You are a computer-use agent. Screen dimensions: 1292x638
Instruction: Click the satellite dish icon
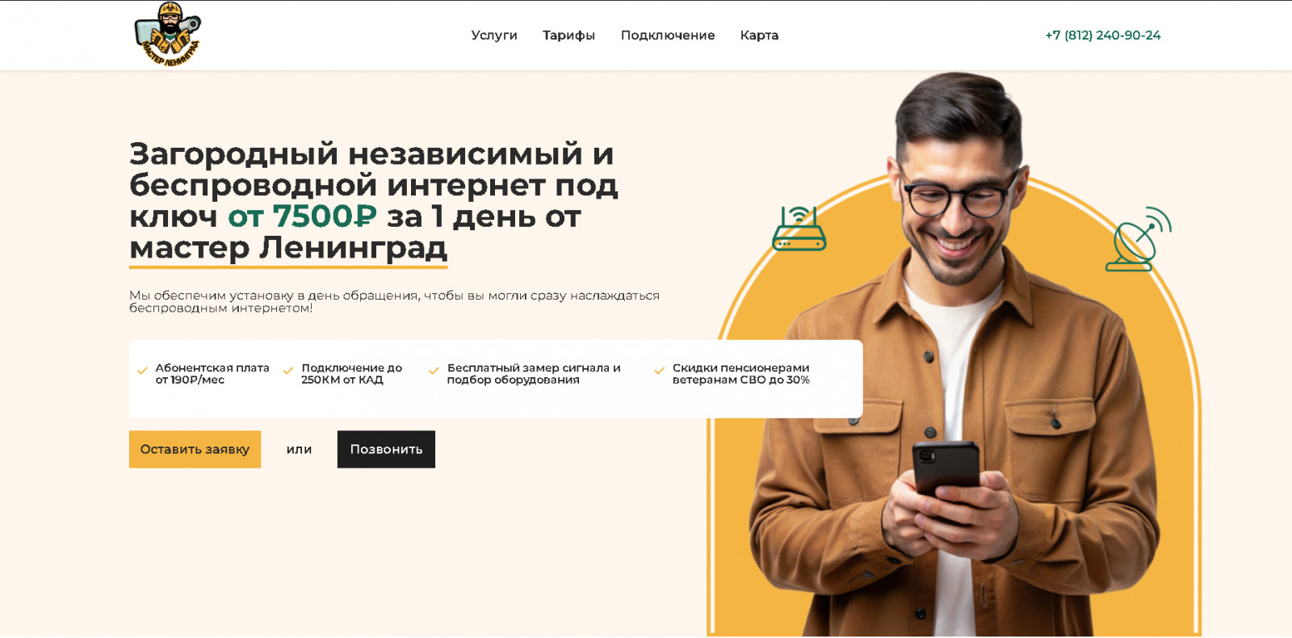[1139, 239]
